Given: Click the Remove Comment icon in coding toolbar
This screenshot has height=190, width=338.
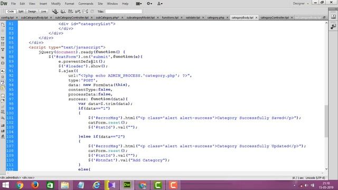Looking at the screenshot, I should coord(3,101).
